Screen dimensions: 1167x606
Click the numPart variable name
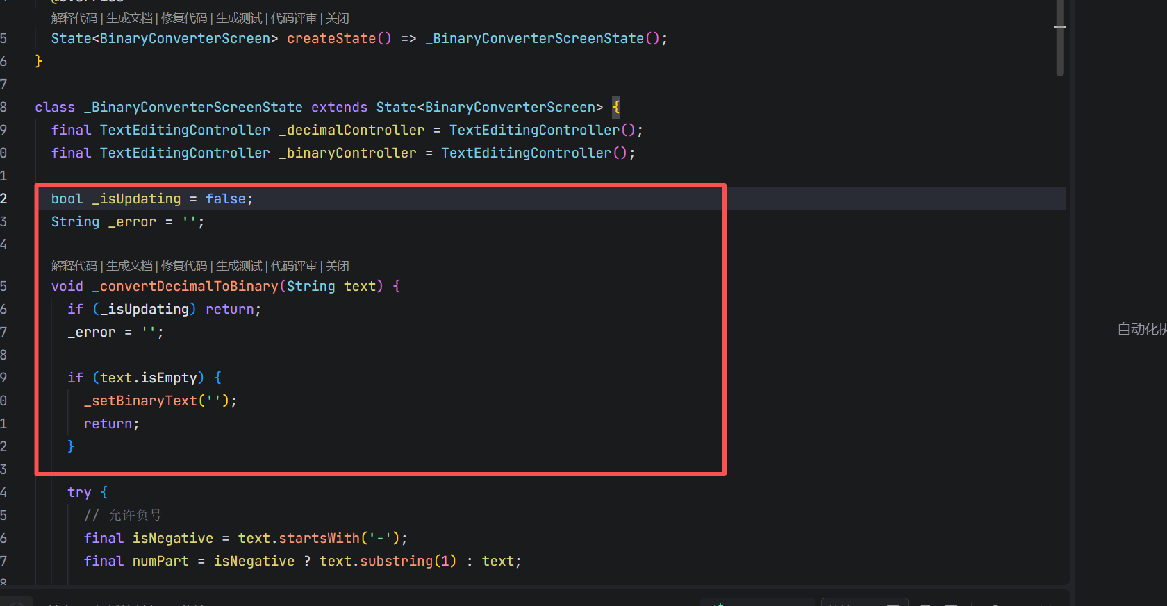tap(160, 561)
